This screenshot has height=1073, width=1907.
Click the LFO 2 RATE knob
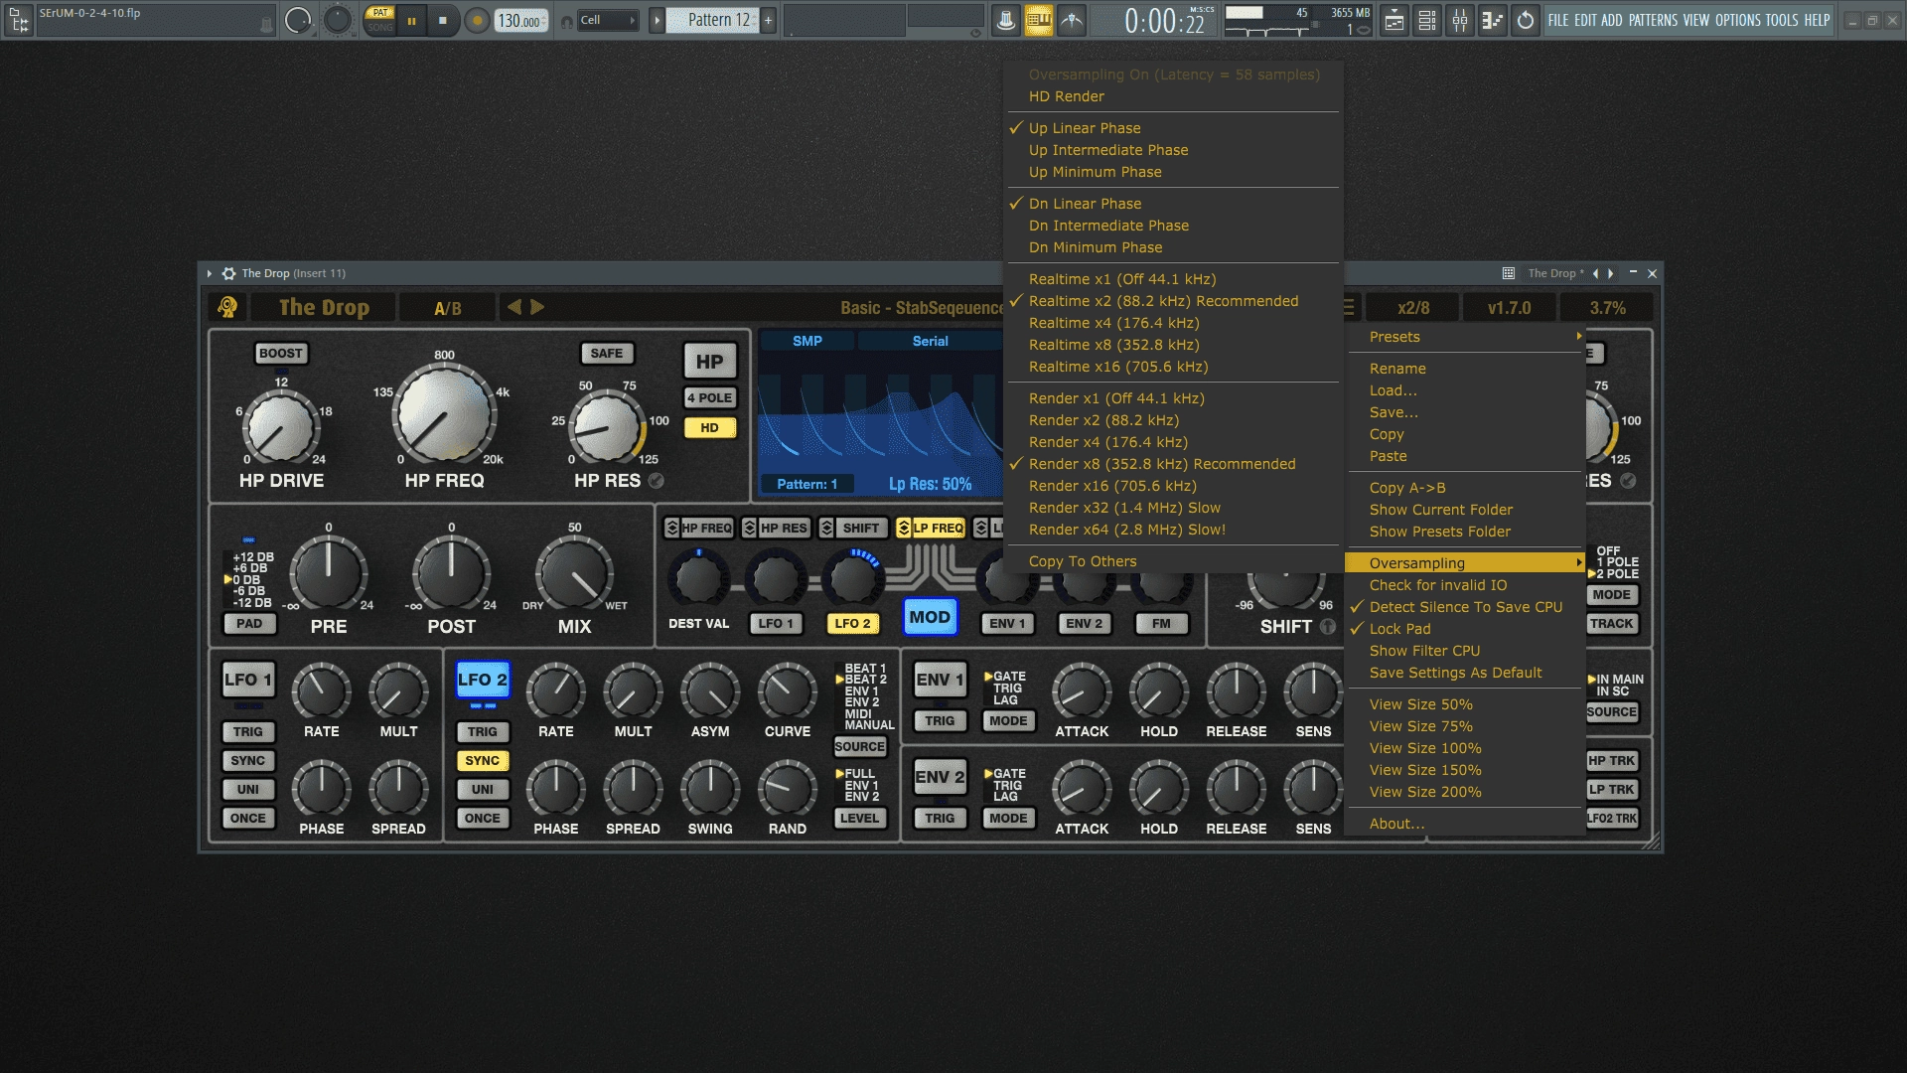pyautogui.click(x=556, y=691)
